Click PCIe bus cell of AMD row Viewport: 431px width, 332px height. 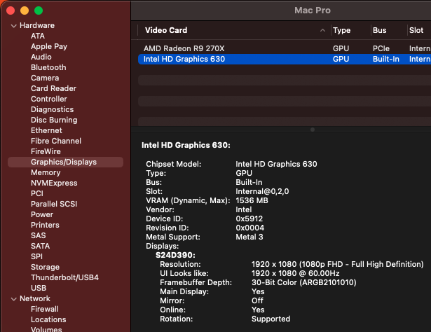point(381,48)
